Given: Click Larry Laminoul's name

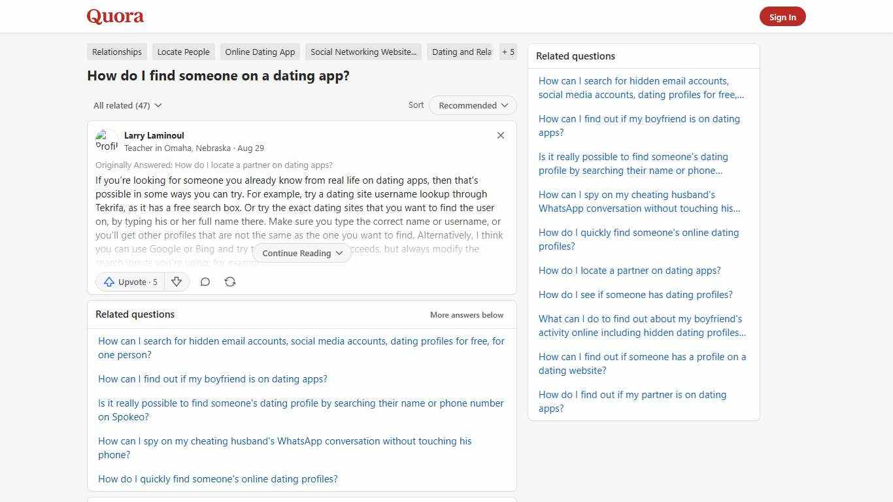Looking at the screenshot, I should pyautogui.click(x=154, y=135).
